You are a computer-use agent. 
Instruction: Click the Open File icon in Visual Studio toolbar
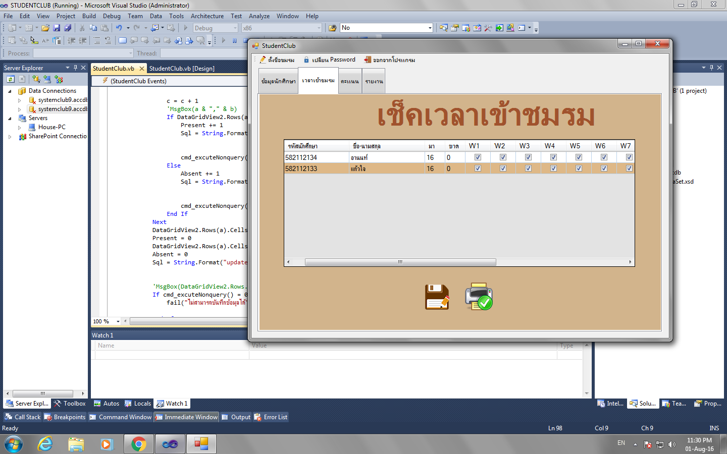45,28
